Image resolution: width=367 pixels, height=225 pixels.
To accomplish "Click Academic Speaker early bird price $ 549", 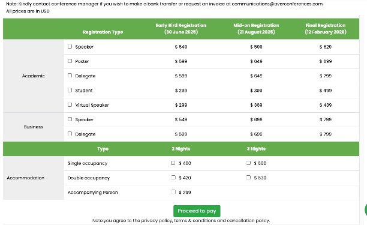I will click(181, 47).
